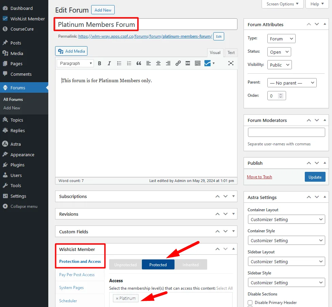Apply Italic formatting to the forum description
Screen dimensions: 332x307
point(109,63)
